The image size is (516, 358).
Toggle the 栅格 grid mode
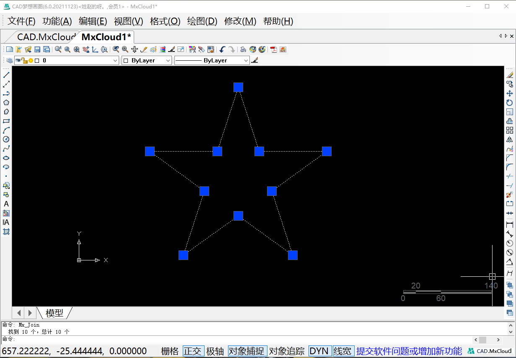[x=170, y=351]
